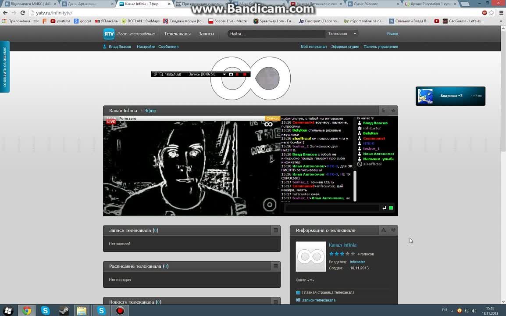Click the warning triangle icon in channel info

[384, 230]
